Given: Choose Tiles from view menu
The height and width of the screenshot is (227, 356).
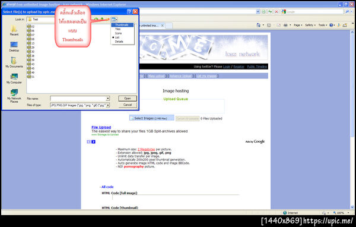Looking at the screenshot, I should coord(123,29).
